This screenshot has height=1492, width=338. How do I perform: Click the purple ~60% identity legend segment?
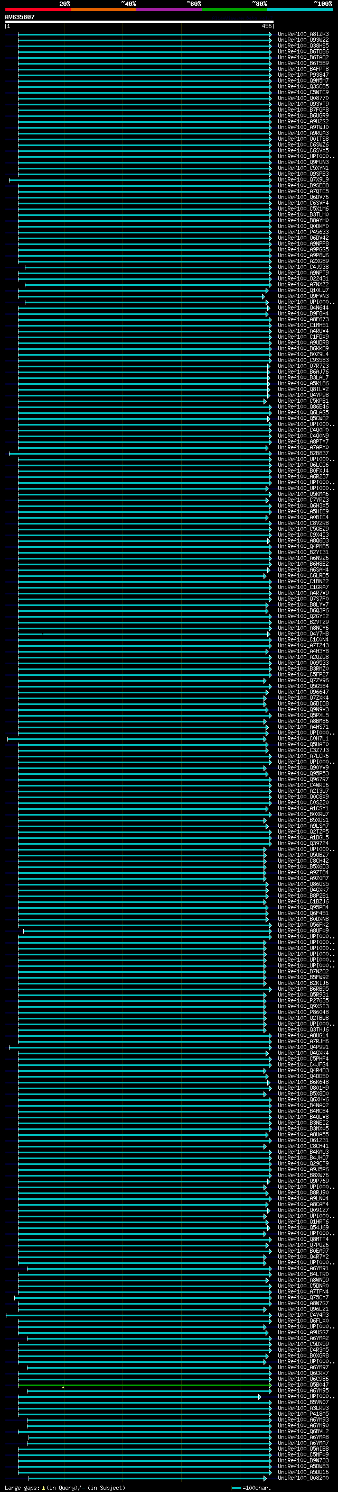(170, 10)
